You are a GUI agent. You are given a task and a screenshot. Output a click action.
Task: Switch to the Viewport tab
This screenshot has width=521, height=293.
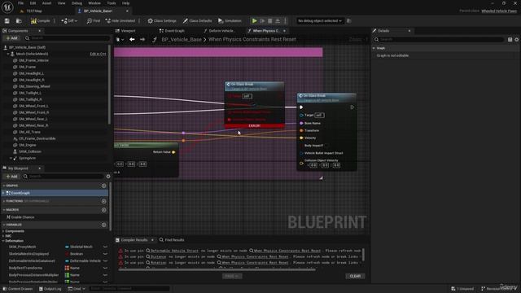(125, 31)
